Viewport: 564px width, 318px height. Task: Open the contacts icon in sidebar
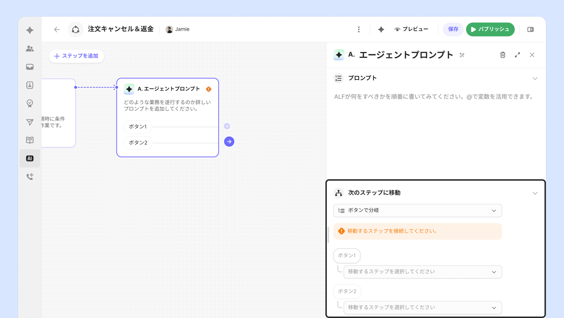(30, 85)
